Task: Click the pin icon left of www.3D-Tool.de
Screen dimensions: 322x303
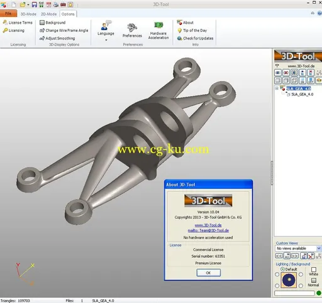Action: click(277, 66)
